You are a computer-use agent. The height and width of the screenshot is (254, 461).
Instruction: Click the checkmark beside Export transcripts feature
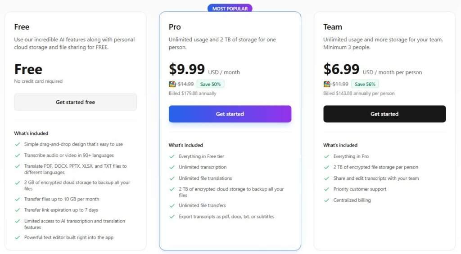172,217
